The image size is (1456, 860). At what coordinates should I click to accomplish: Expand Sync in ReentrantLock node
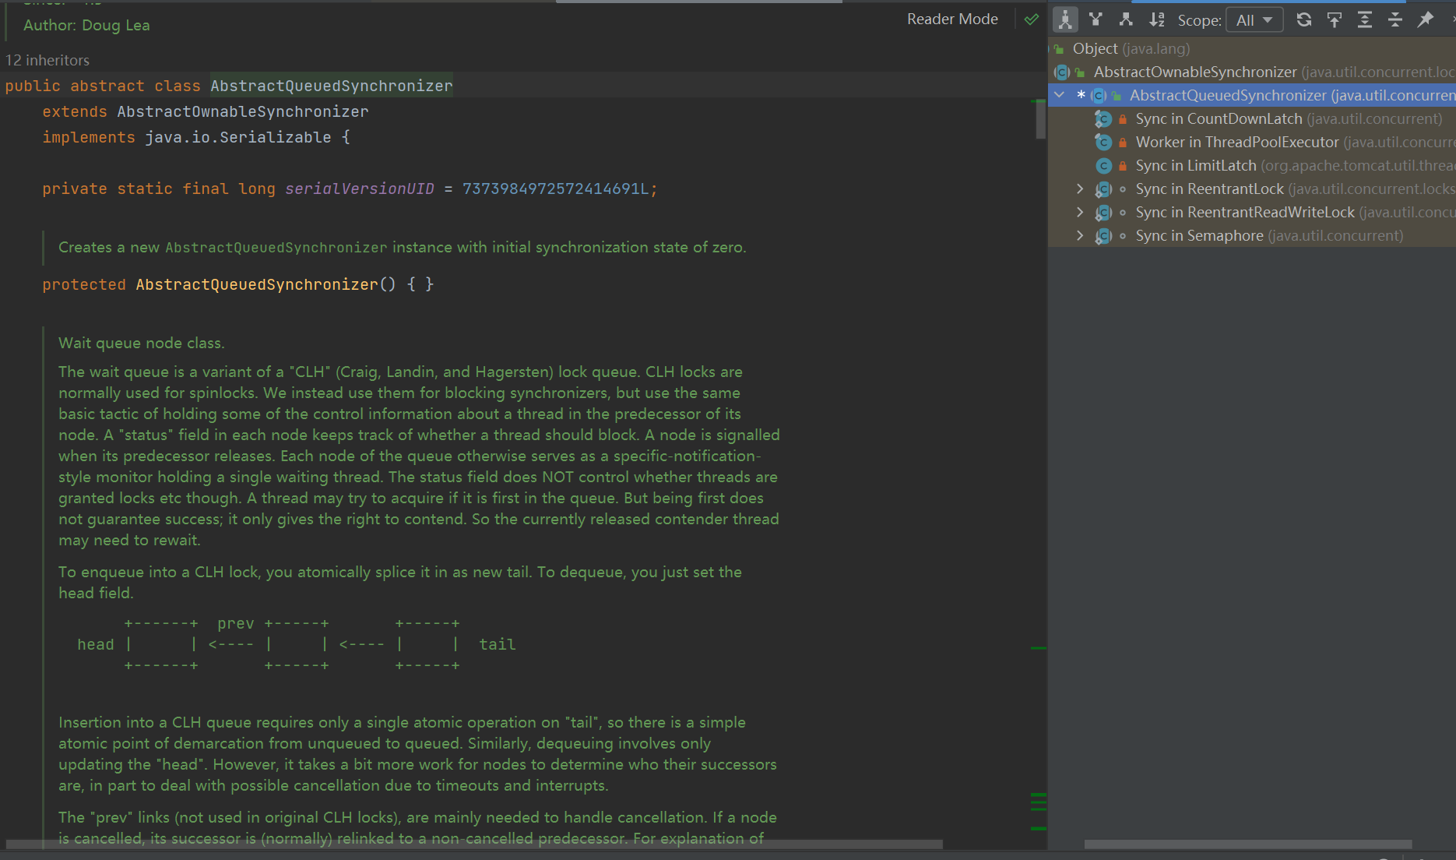coord(1080,189)
